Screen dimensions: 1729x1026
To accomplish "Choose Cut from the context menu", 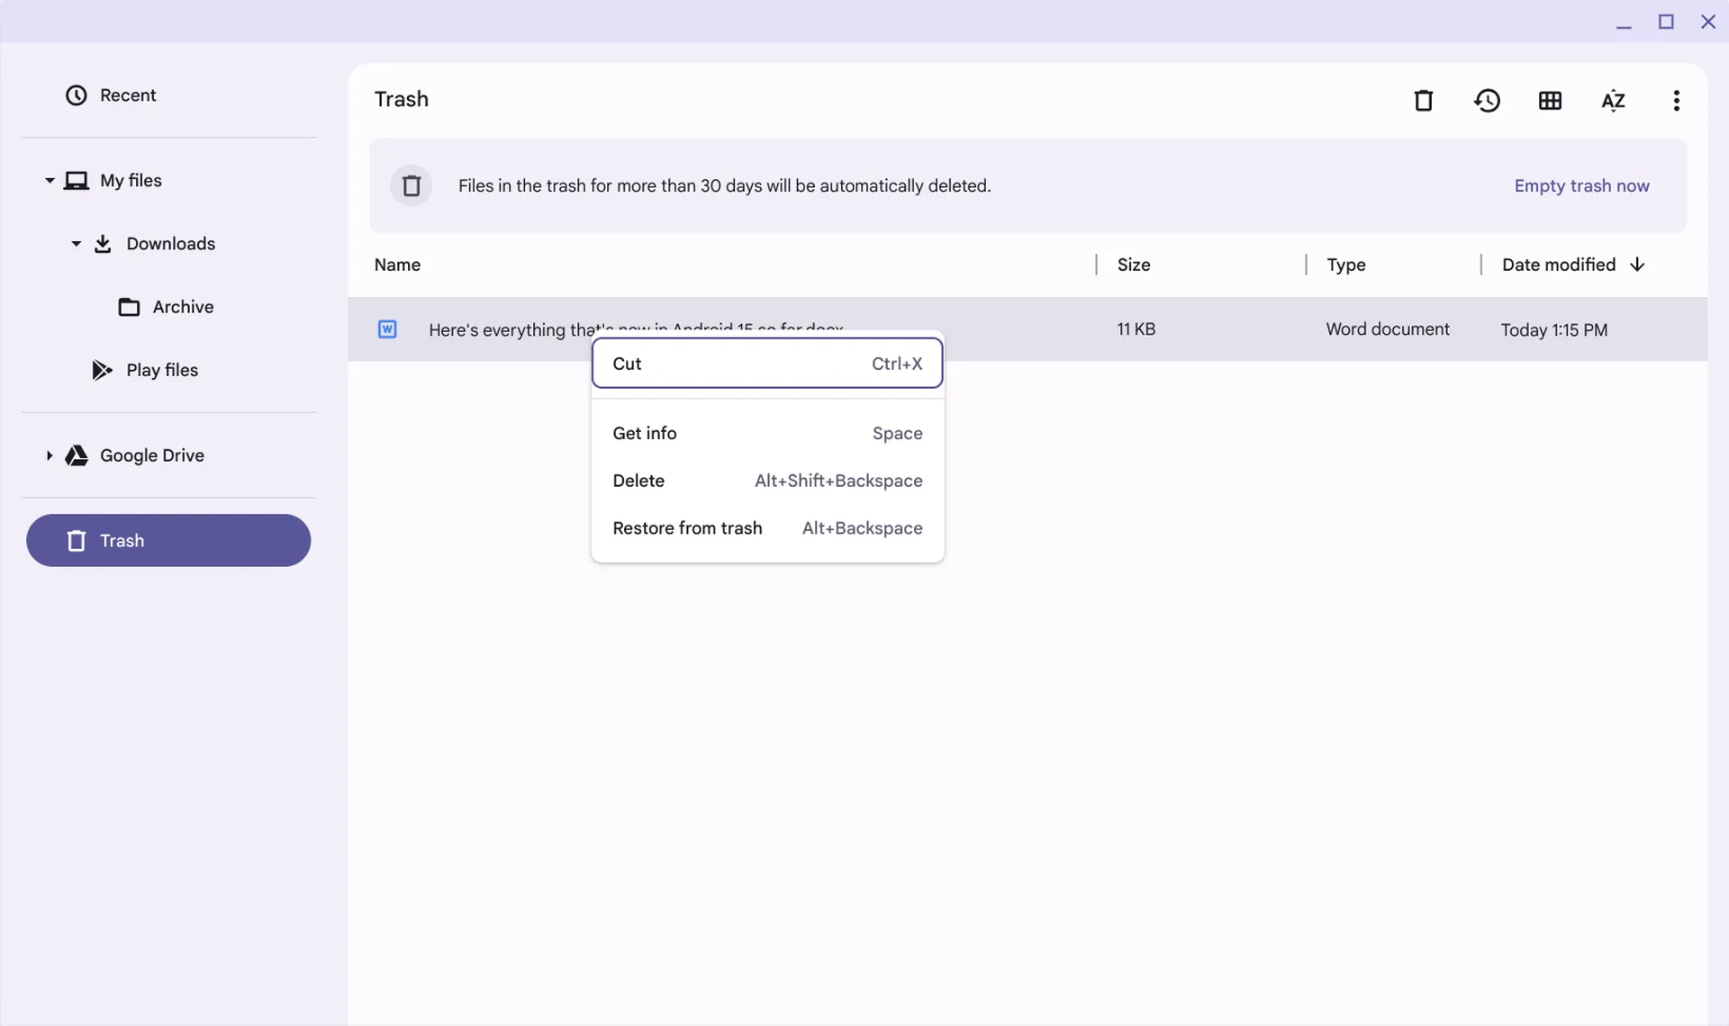I will 767,364.
